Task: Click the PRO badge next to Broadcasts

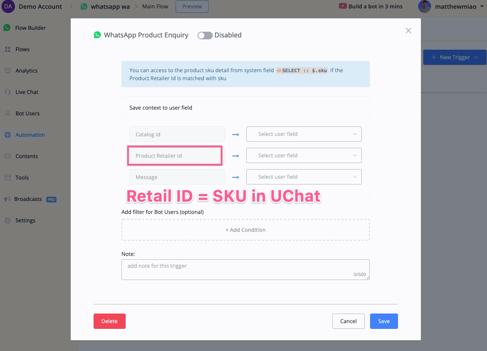Action: pyautogui.click(x=51, y=199)
